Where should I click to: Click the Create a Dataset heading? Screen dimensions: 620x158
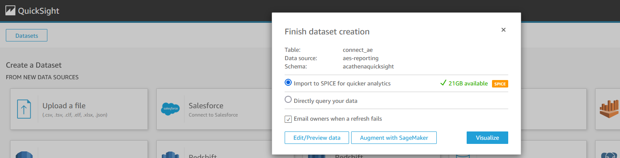(x=34, y=65)
